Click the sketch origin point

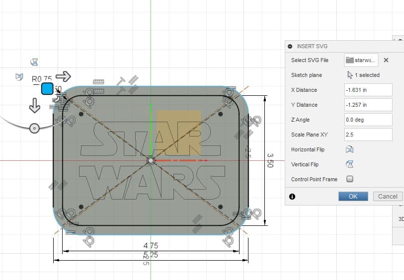(151, 161)
